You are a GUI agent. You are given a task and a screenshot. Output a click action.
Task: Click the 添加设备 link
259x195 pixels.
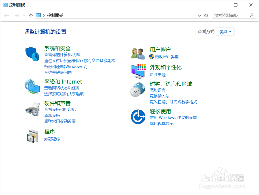click(52, 116)
